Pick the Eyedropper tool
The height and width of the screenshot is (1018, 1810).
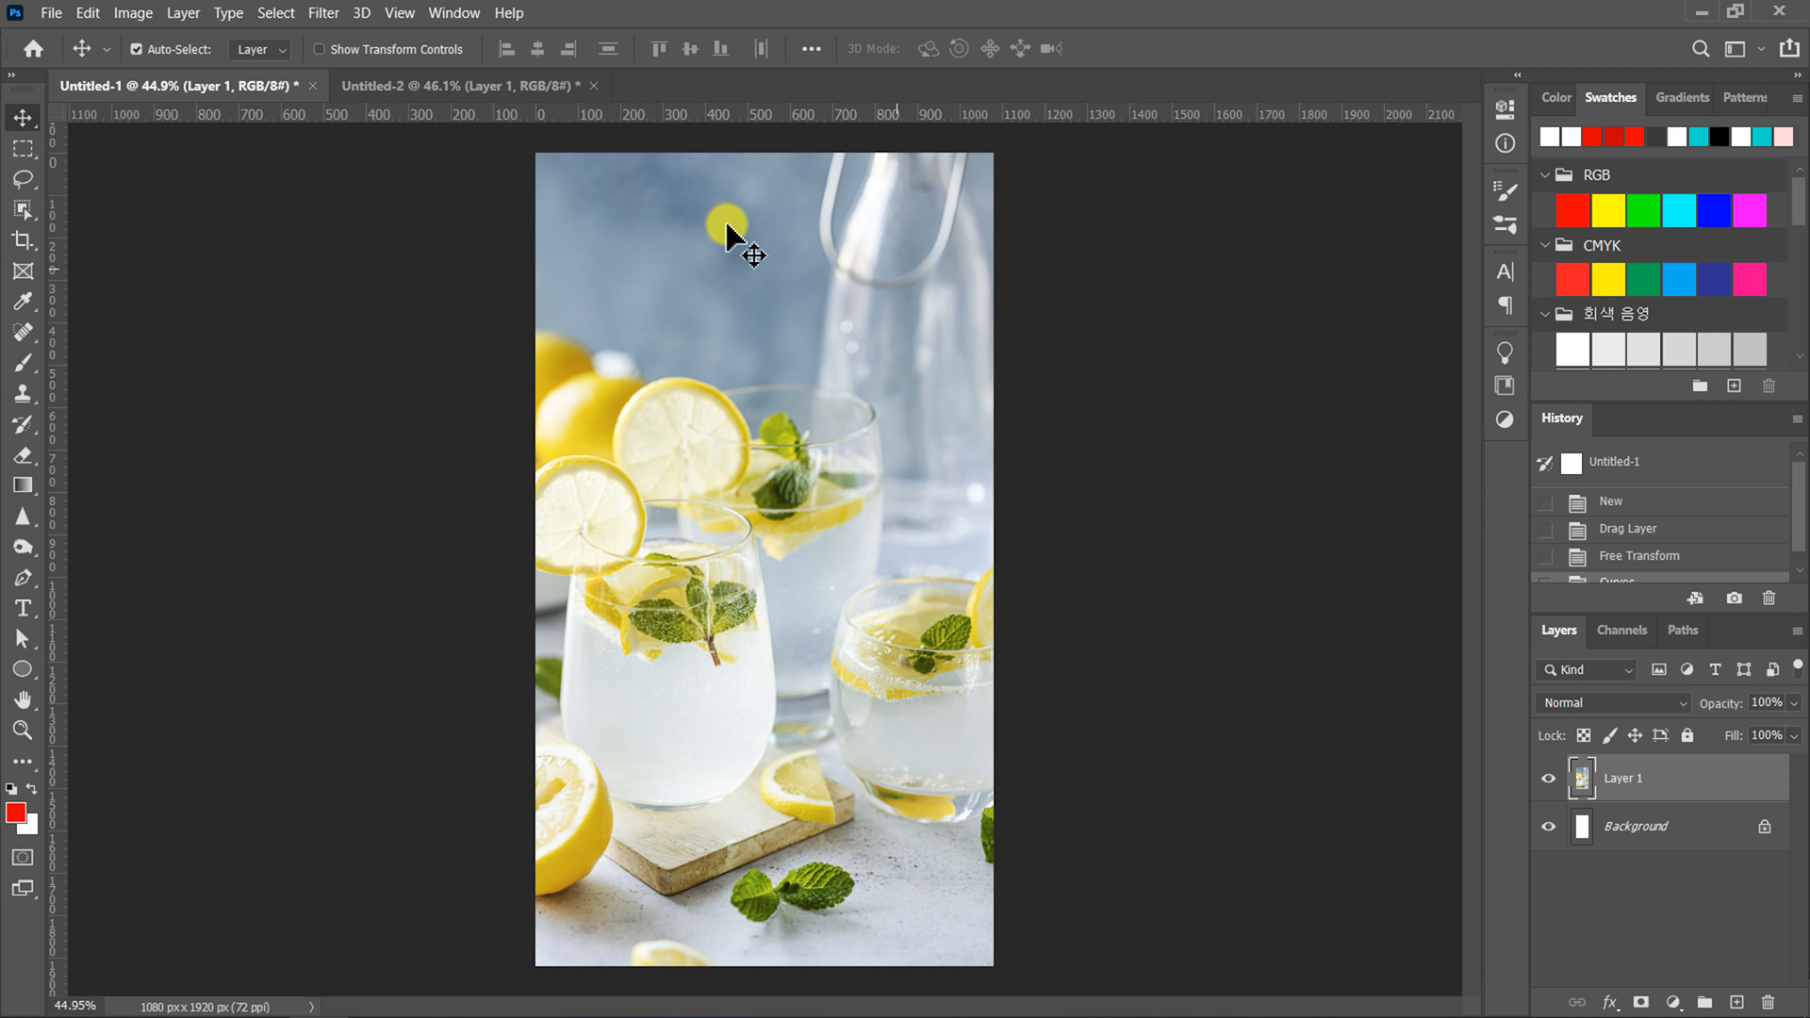[23, 302]
